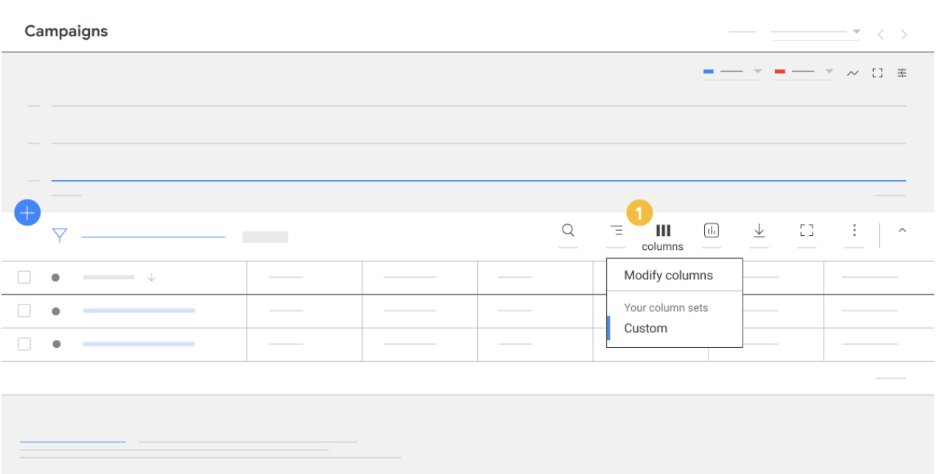This screenshot has height=474, width=938.
Task: Open the three-dot more options menu
Action: (854, 231)
